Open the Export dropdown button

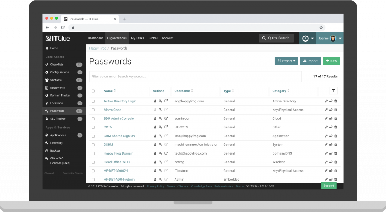(286, 61)
